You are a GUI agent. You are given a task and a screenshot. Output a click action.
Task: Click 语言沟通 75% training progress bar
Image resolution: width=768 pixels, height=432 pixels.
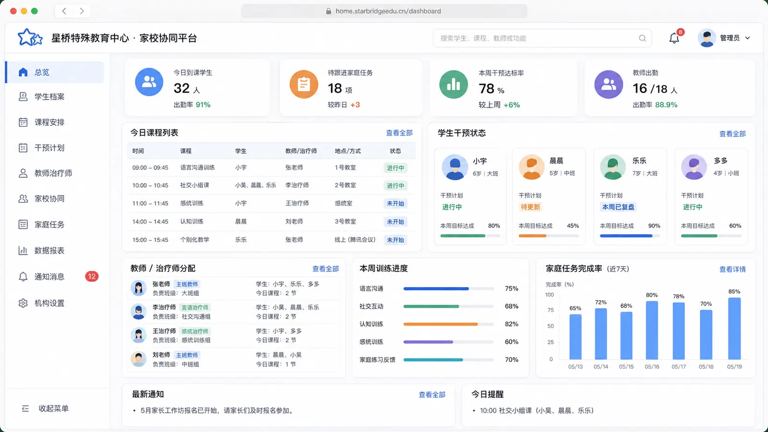point(448,288)
